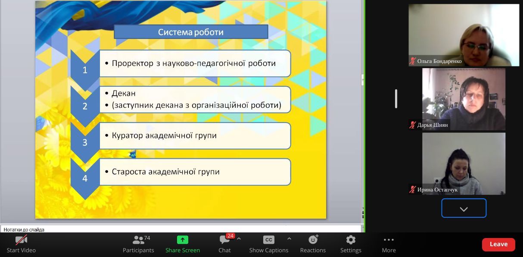
Task: Select Ольга Бондаренко's video tile
Action: pos(464,34)
